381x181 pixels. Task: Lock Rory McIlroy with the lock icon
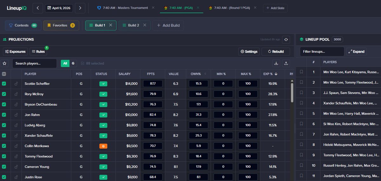point(16,94)
